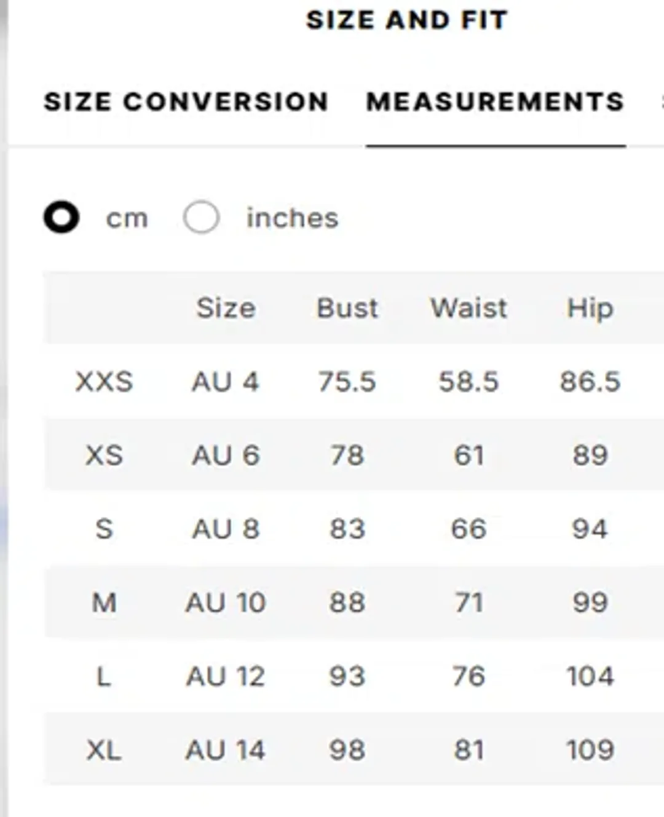This screenshot has height=817, width=664.
Task: Select the XXS size row
Action: [x=106, y=382]
